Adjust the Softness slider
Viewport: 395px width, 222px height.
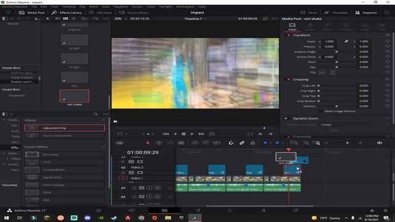(336, 106)
